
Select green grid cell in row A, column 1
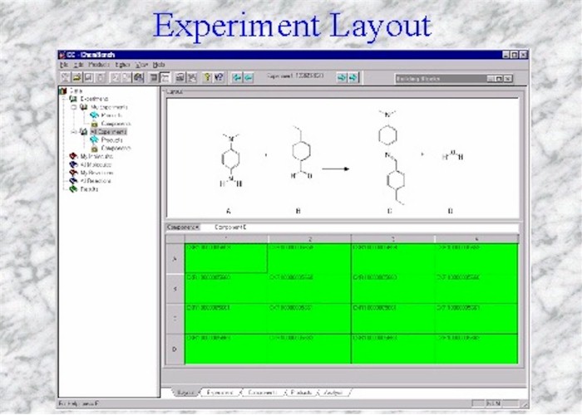(225, 259)
